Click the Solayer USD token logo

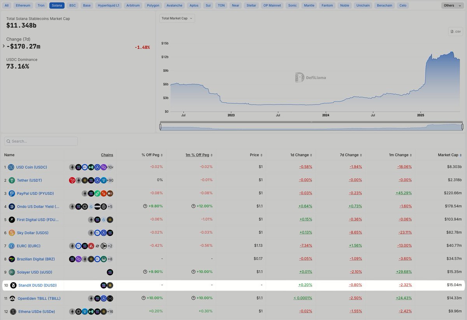[x=11, y=272]
